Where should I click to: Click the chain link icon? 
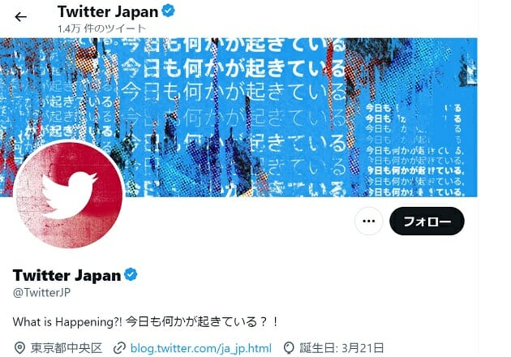pyautogui.click(x=119, y=348)
